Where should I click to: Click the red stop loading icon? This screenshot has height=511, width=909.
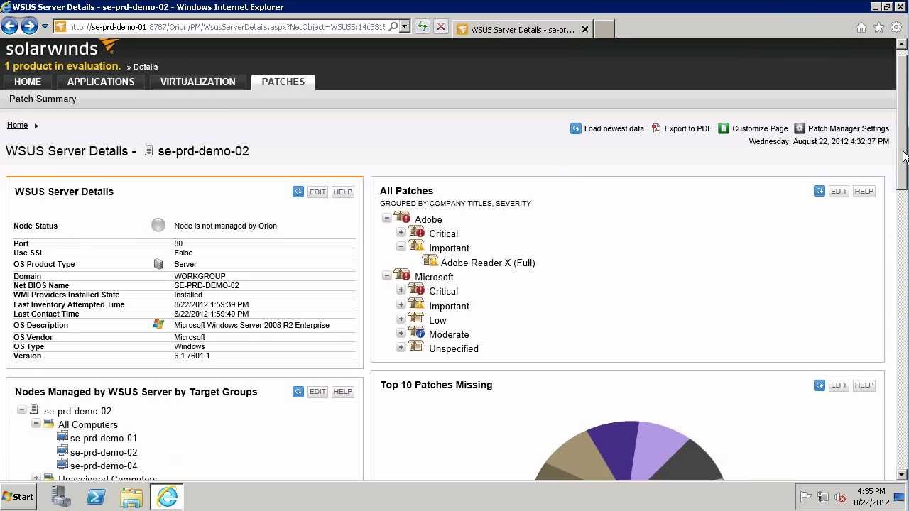(x=440, y=27)
